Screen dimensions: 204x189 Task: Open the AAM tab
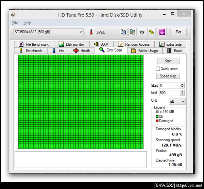click(x=101, y=44)
